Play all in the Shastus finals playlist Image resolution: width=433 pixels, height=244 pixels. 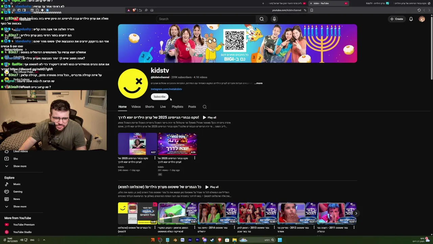[x=212, y=187]
